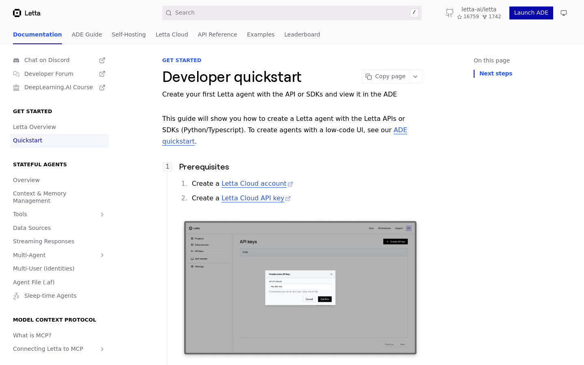Open the Copy page dropdown arrow
The width and height of the screenshot is (584, 365).
[415, 77]
